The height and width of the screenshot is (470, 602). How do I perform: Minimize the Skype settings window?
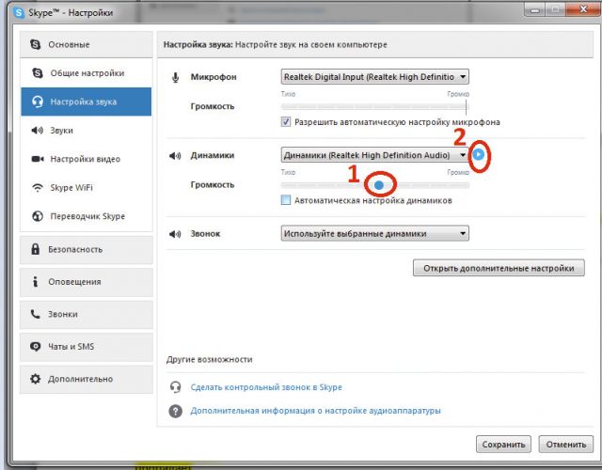point(534,9)
